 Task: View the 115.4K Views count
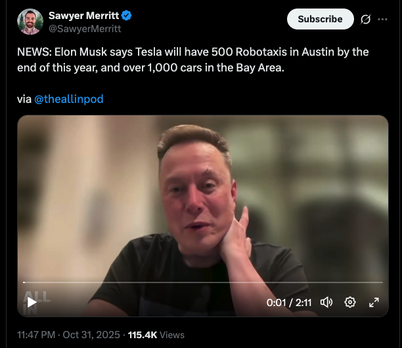point(156,334)
